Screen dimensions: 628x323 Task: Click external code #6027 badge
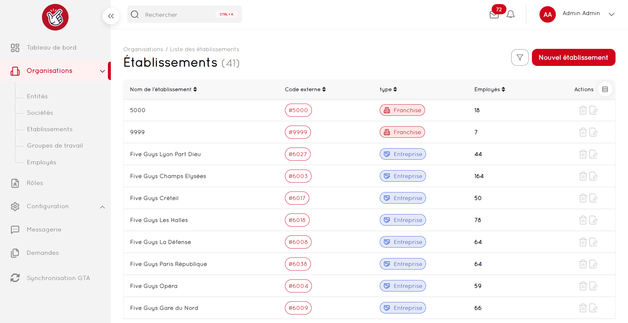click(x=298, y=154)
